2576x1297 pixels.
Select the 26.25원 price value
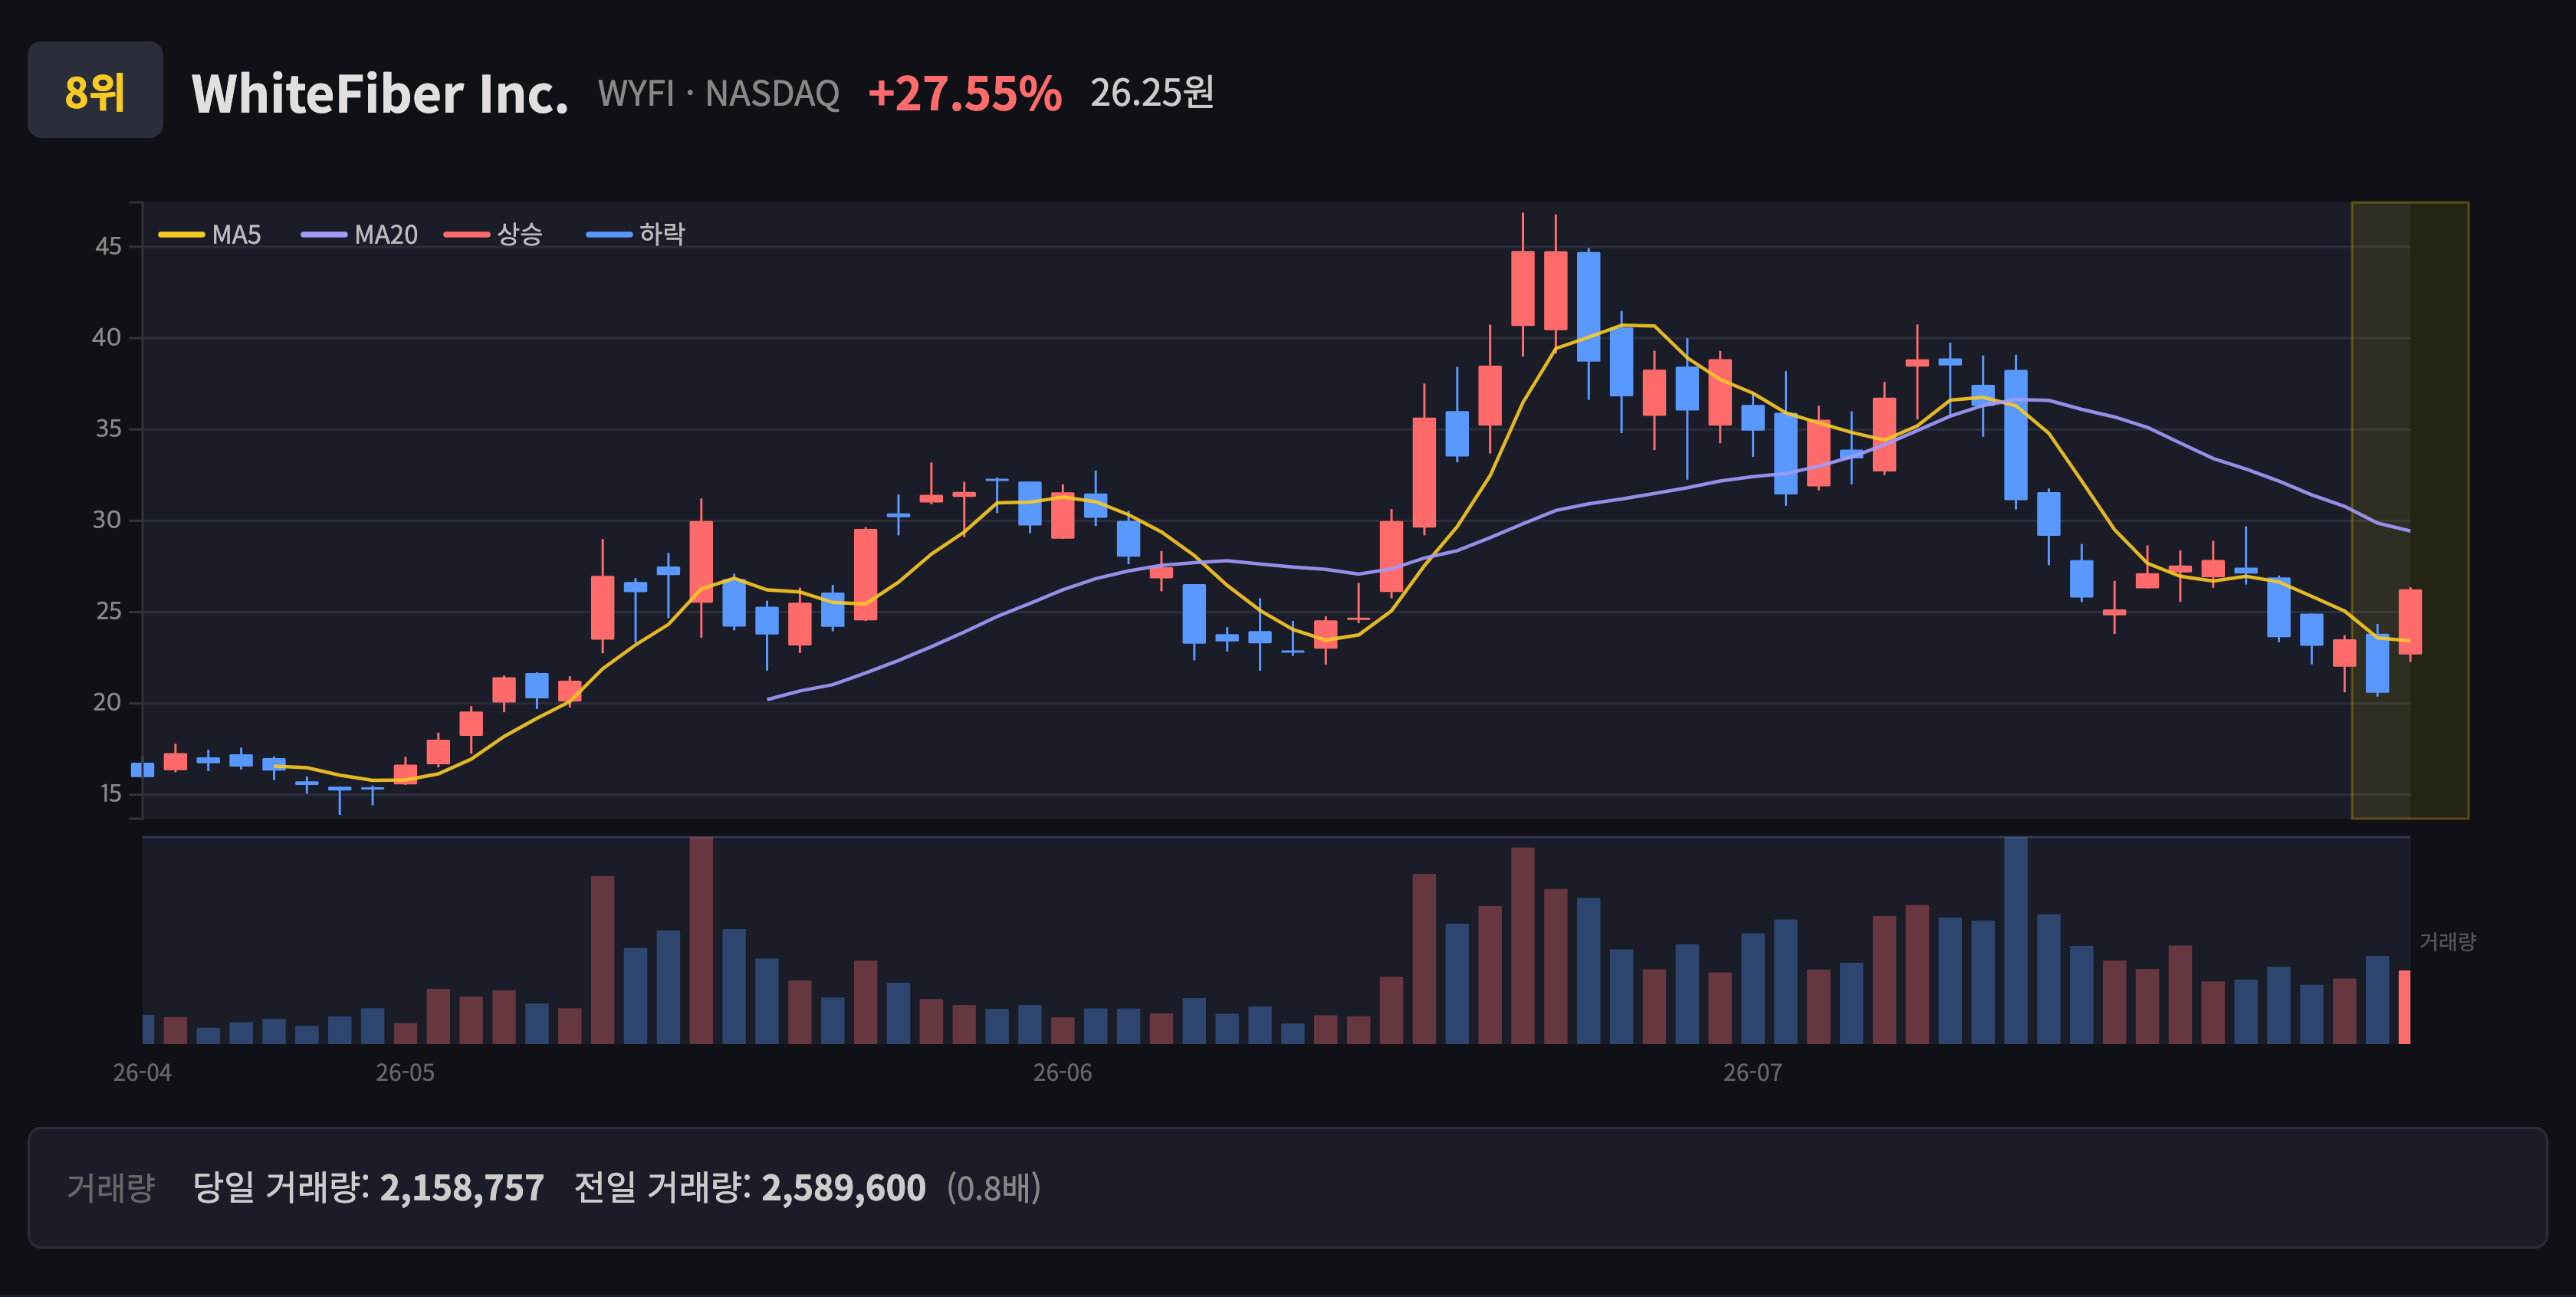pos(1152,93)
